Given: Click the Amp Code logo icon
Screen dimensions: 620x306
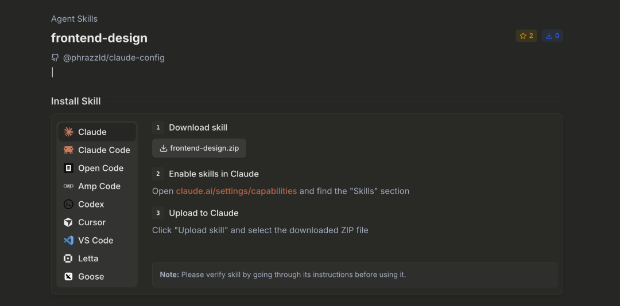Looking at the screenshot, I should click(68, 186).
